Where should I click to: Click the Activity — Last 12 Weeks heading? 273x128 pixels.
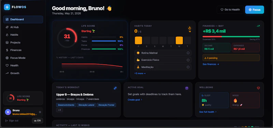[73, 125]
